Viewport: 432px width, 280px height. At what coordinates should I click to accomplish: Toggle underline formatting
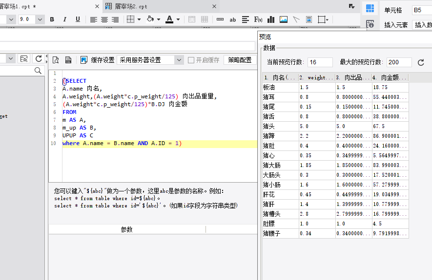tap(78, 19)
